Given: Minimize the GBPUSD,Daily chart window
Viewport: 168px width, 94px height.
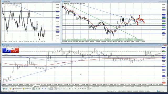Looking at the screenshot, I should (x=159, y=2).
